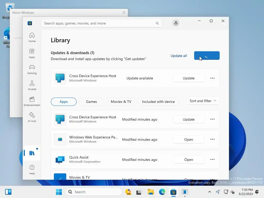Open AI Hub in the sidebar

pos(32,117)
